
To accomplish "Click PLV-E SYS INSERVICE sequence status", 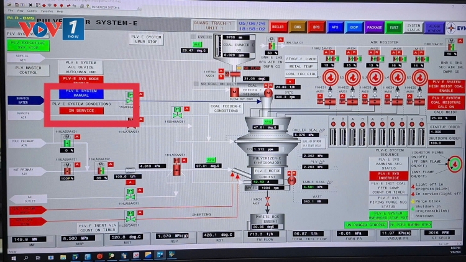I will pos(389,176).
